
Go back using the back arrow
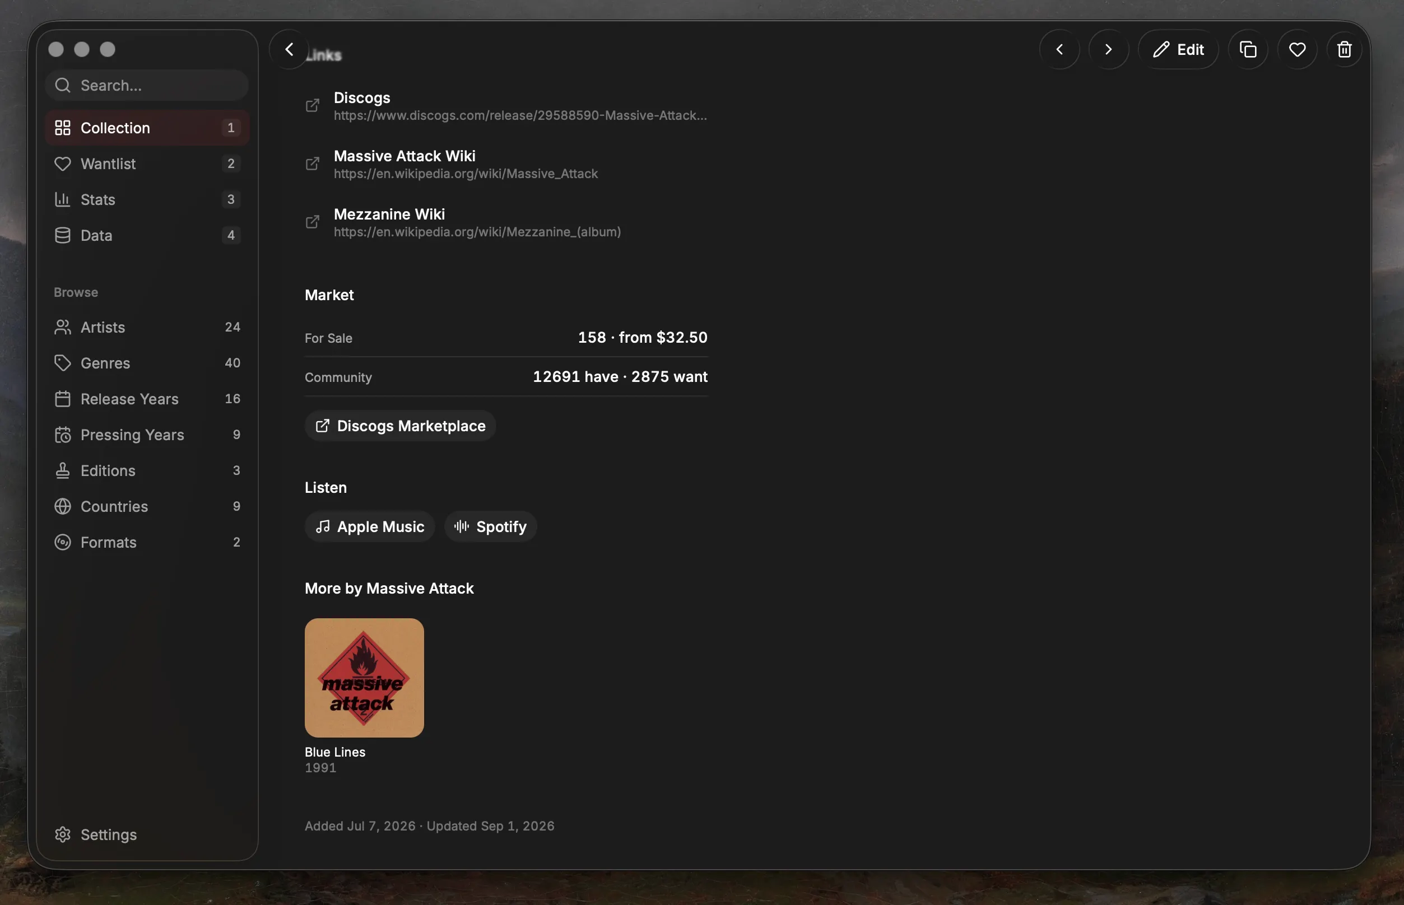289,49
